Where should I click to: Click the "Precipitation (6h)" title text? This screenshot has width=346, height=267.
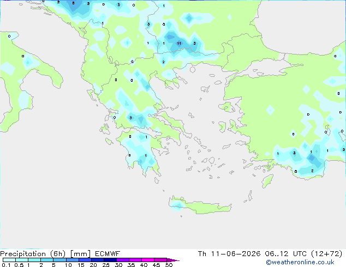(x=33, y=254)
